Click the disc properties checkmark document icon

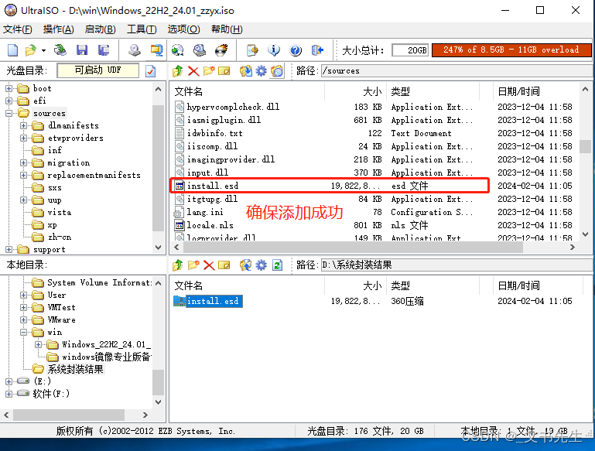click(x=151, y=71)
